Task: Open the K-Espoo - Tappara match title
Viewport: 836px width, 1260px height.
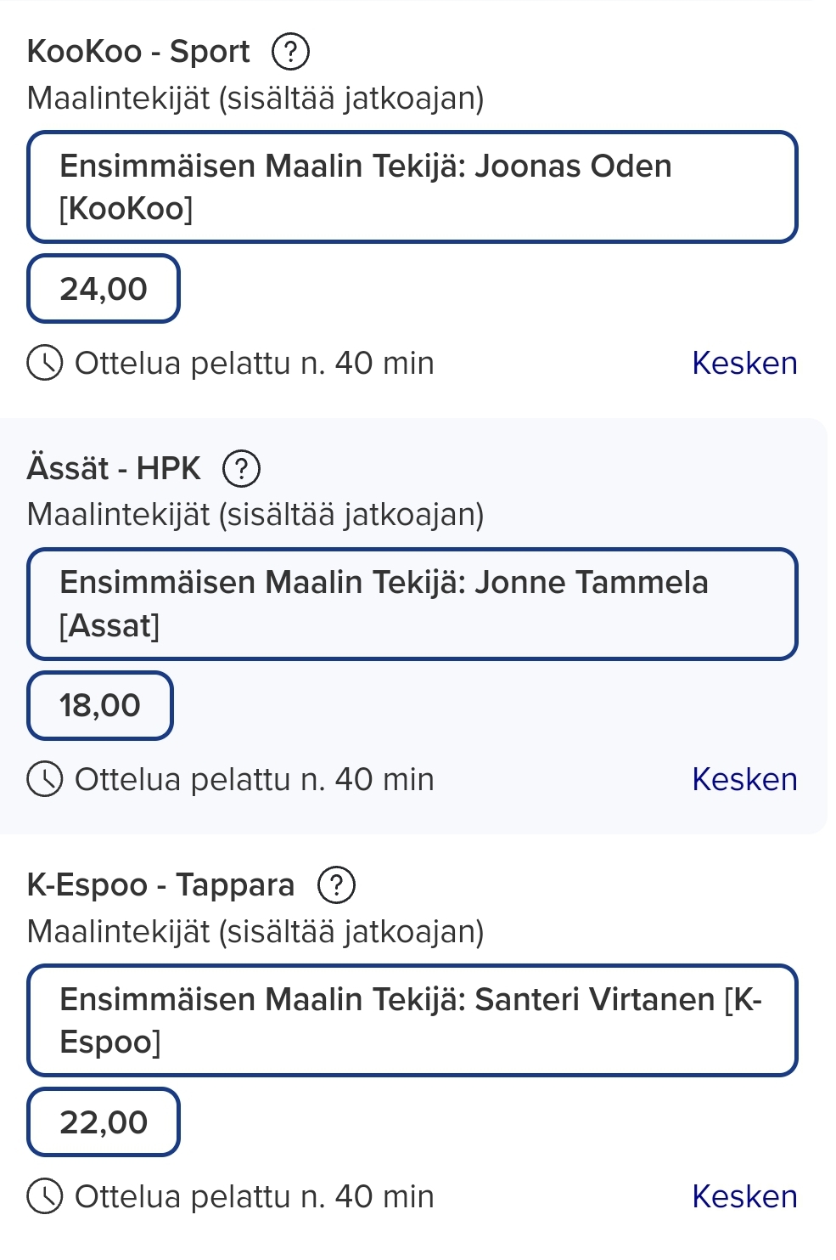Action: pos(160,885)
